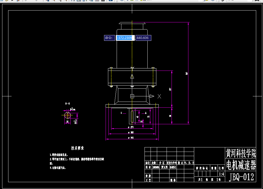
Task: Select the 黄河科技学院 title block text
Action: pyautogui.click(x=241, y=153)
